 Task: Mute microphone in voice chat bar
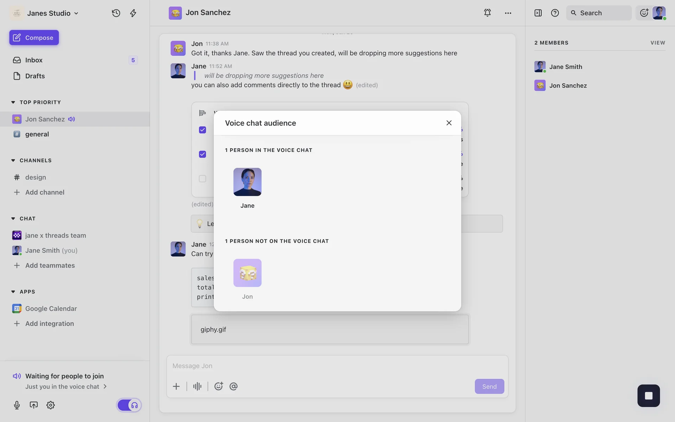coord(17,405)
